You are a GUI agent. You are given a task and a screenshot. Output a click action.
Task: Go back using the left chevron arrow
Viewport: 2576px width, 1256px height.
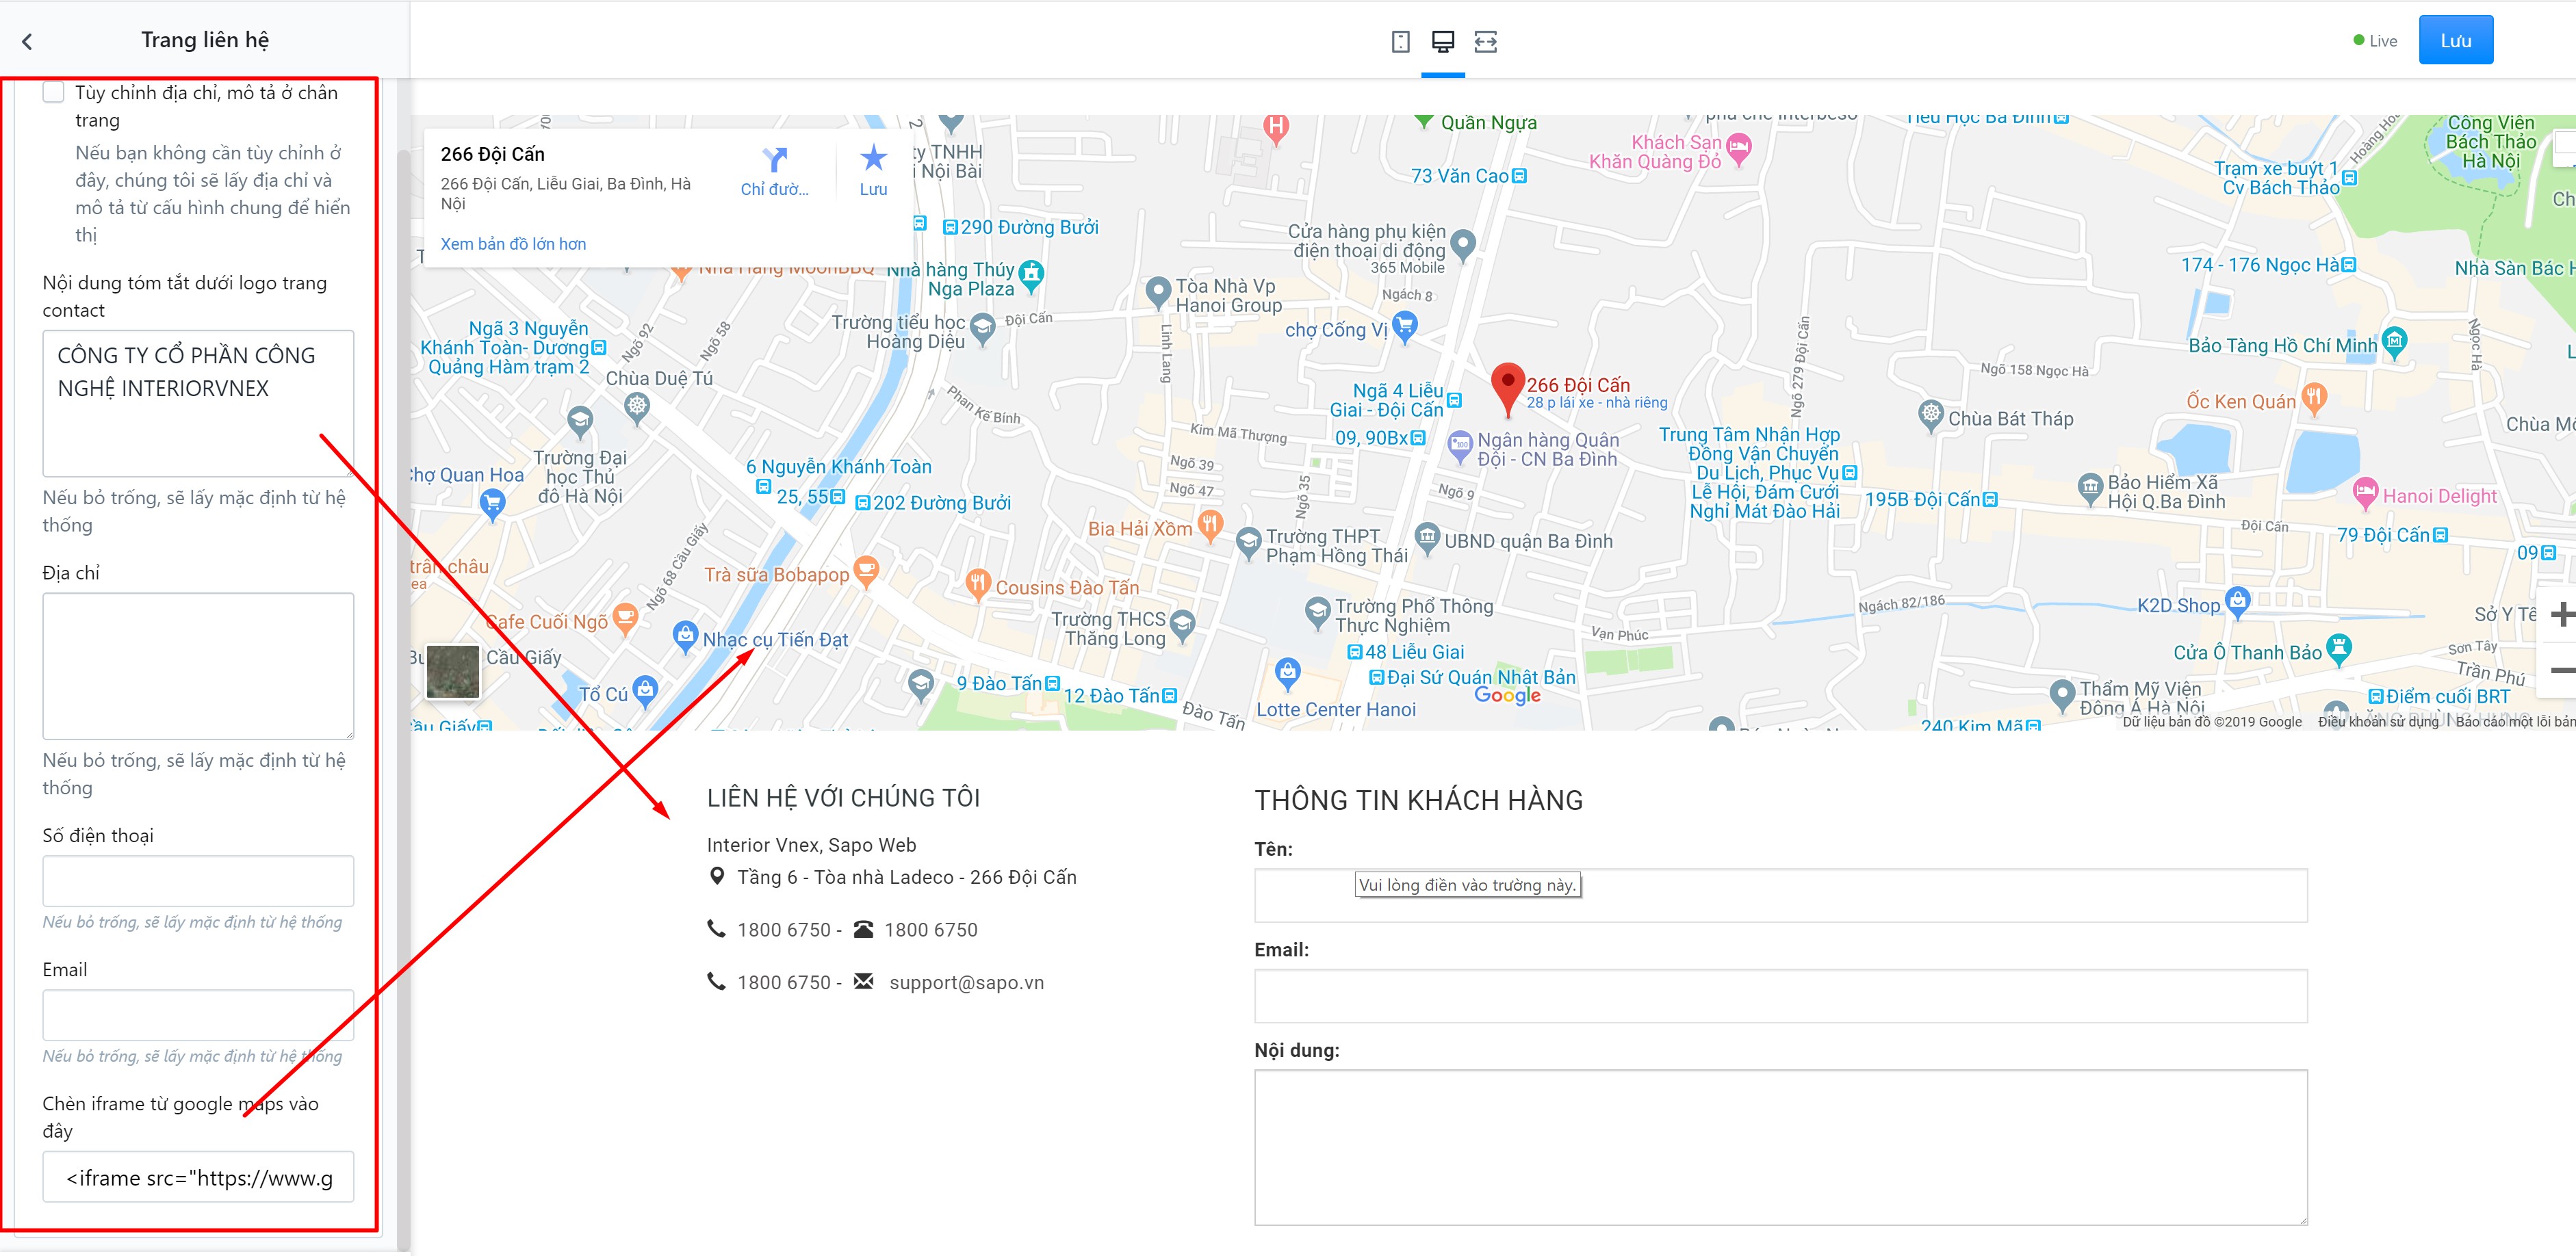27,41
